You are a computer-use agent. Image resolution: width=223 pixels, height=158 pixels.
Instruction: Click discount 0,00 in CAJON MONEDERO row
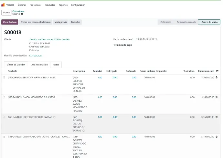[x=192, y=97]
